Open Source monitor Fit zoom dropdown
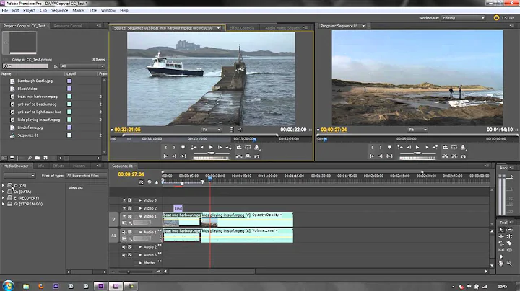The width and height of the screenshot is (520, 291). coord(211,130)
